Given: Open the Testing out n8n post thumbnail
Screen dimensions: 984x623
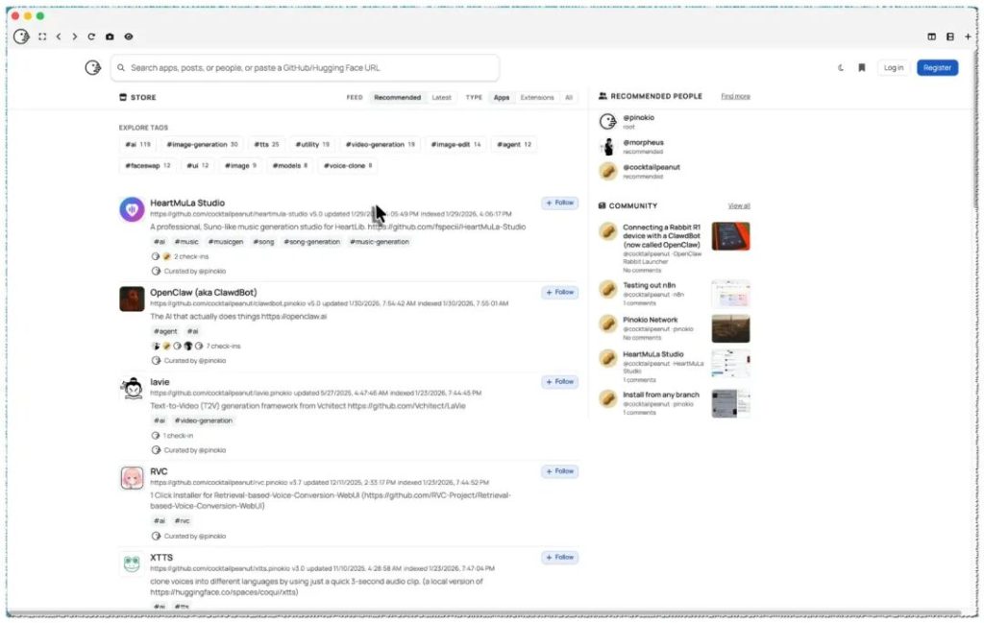Looking at the screenshot, I should pos(730,294).
